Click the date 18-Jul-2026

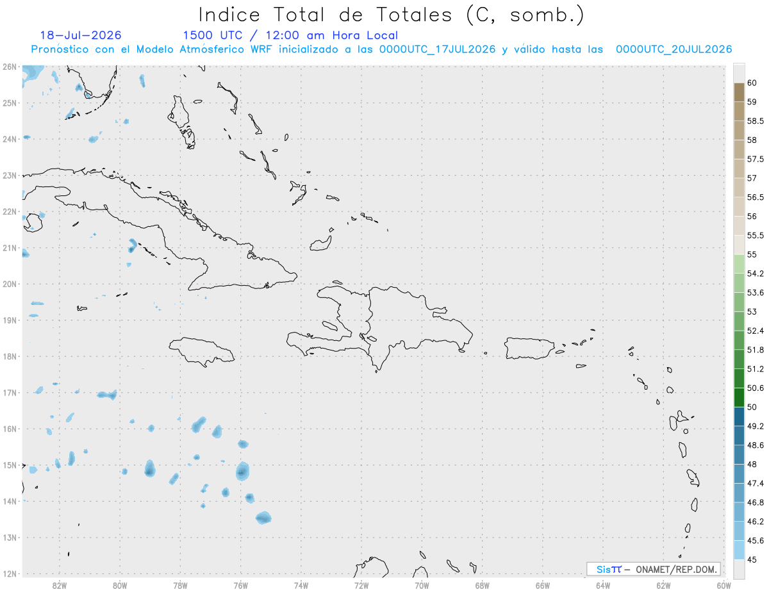(x=81, y=35)
